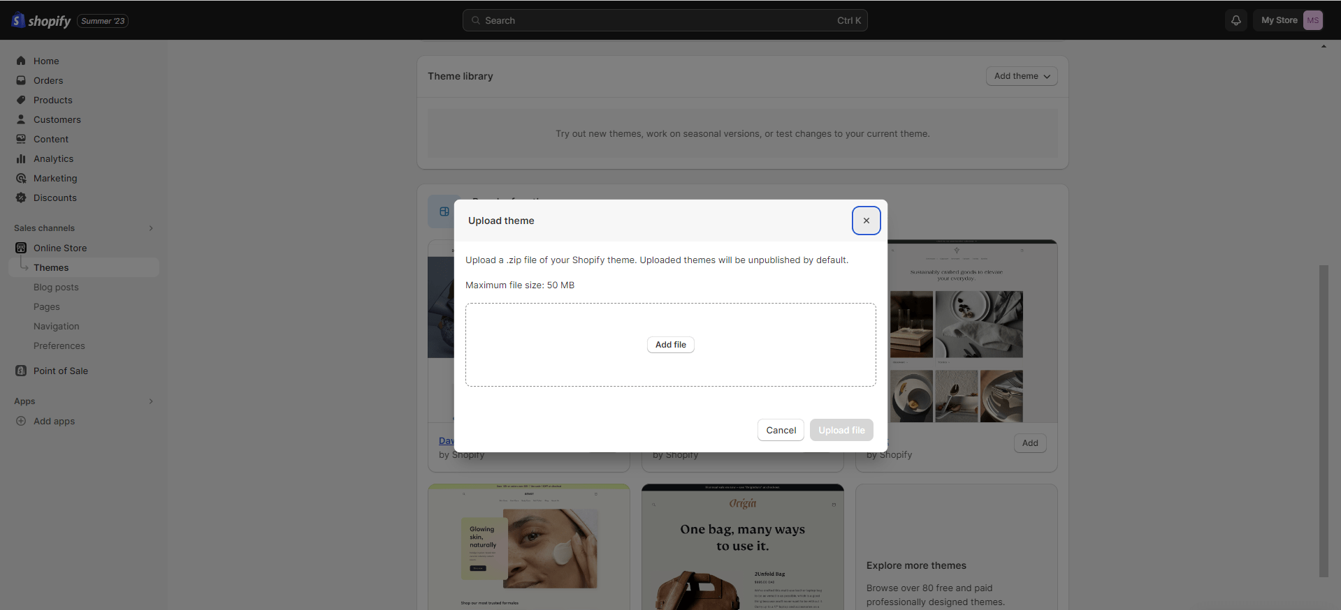Click the Upload file button
The width and height of the screenshot is (1341, 610).
pyautogui.click(x=841, y=430)
